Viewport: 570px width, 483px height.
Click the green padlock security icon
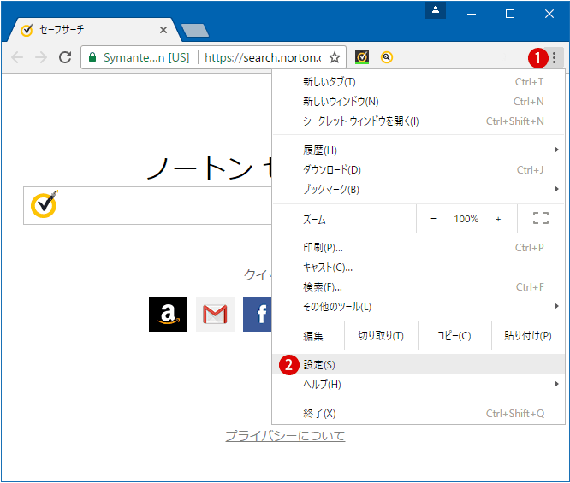[92, 57]
